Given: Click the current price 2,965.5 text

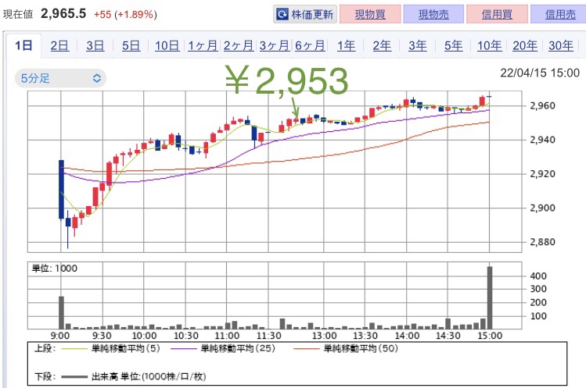Looking at the screenshot, I should [x=63, y=14].
